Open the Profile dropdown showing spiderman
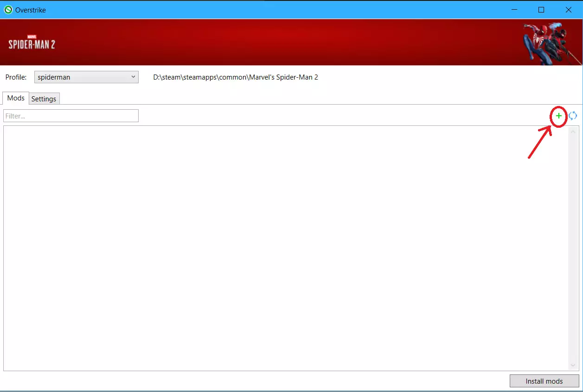This screenshot has width=583, height=392. point(86,77)
